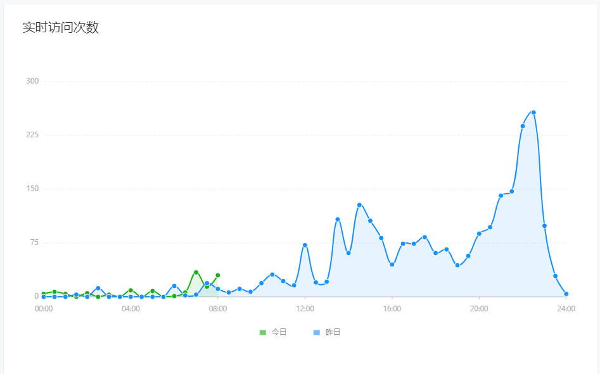The height and width of the screenshot is (374, 600).
Task: Click the blue peak point near 14:30
Action: tap(359, 205)
